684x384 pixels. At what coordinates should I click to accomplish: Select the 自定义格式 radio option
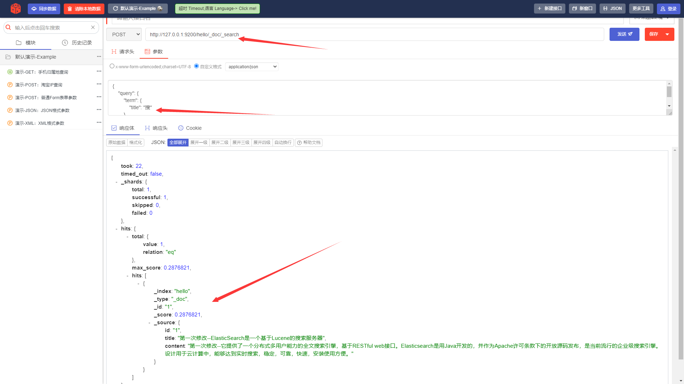coord(196,66)
